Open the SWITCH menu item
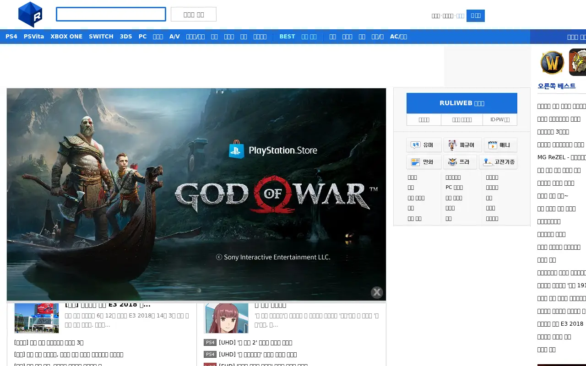 pyautogui.click(x=101, y=37)
